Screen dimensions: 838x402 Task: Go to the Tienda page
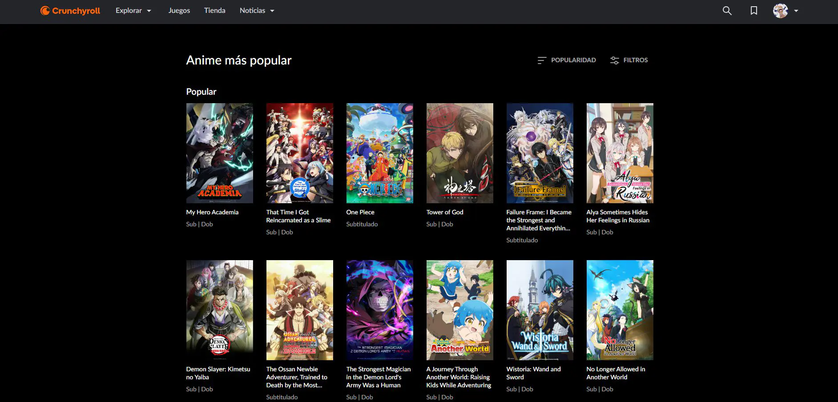coord(215,11)
